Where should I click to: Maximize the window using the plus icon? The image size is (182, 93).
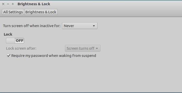coord(13,4)
